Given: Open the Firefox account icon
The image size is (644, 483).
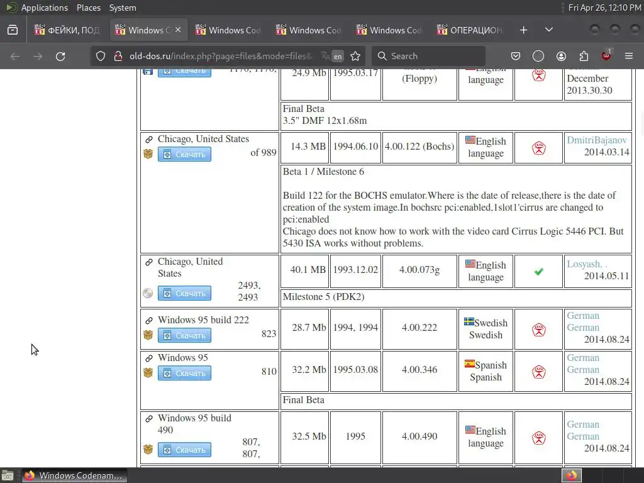Looking at the screenshot, I should [x=561, y=56].
